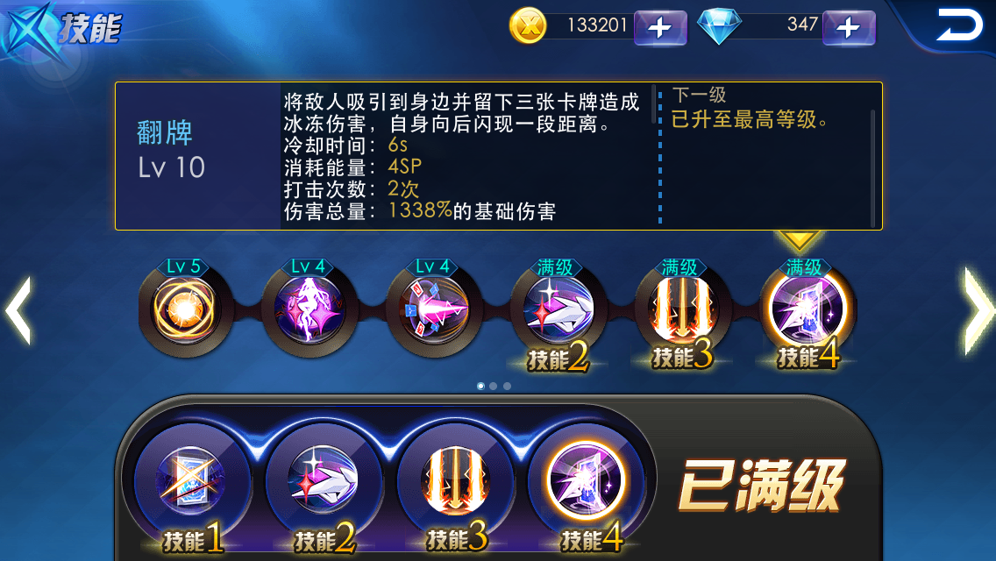
Task: Select the Lv 4 card-throwing skill icon
Action: (x=434, y=309)
